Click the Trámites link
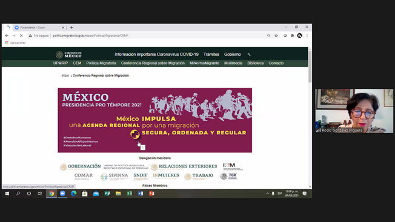Screen dimensions: 395x222 (211, 54)
